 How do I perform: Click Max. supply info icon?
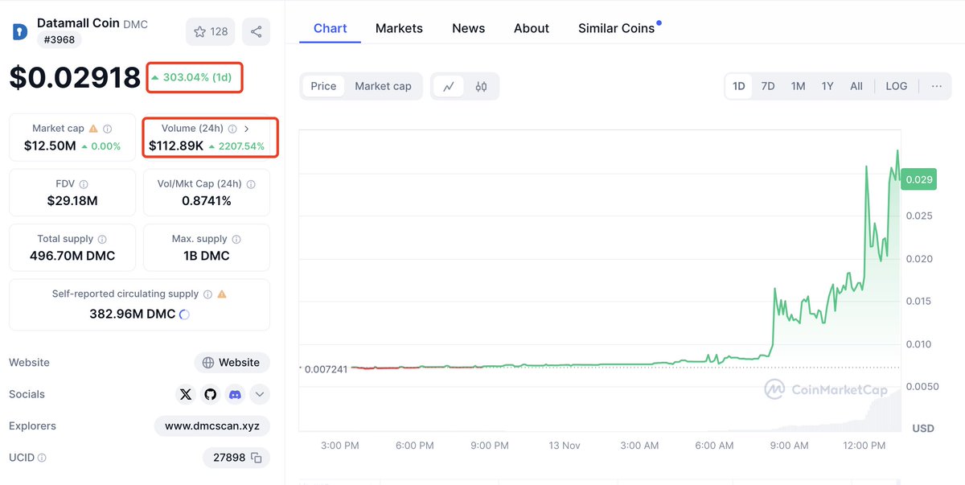236,239
